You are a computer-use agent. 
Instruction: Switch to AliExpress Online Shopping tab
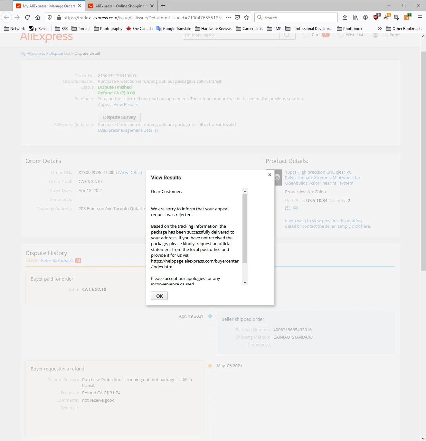click(x=121, y=6)
